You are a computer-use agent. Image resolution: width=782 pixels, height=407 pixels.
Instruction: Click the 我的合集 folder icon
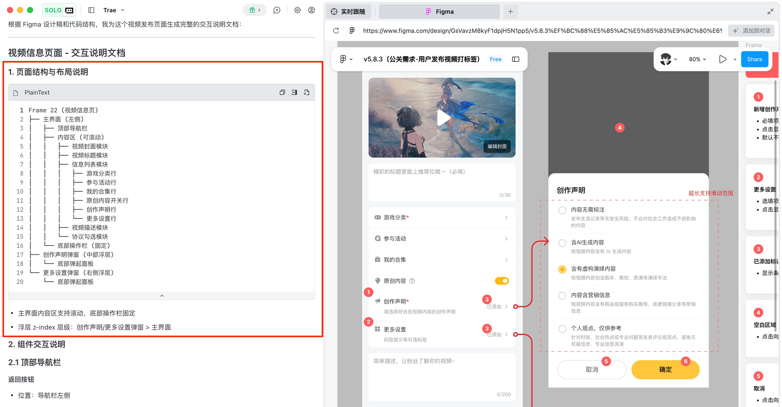[x=377, y=260]
